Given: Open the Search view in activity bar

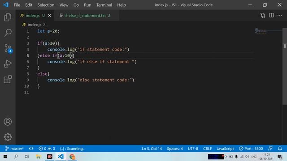Looking at the screenshot, I should (x=8, y=33).
